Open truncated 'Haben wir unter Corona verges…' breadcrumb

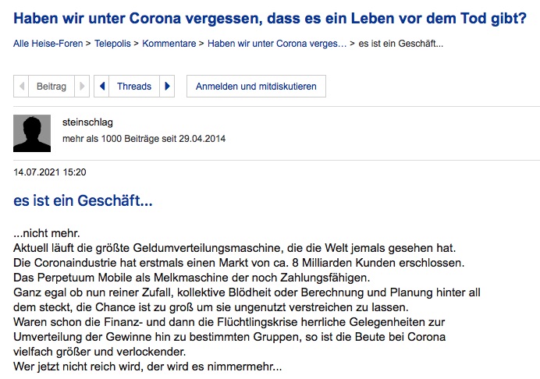(277, 44)
